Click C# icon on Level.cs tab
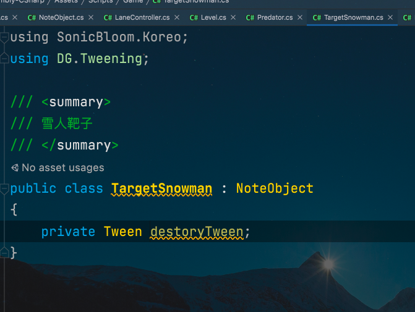415x312 pixels. coord(194,18)
